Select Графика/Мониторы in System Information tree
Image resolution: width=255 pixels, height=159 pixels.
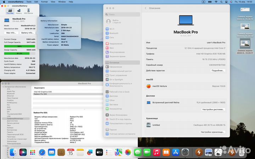(x=16, y=119)
